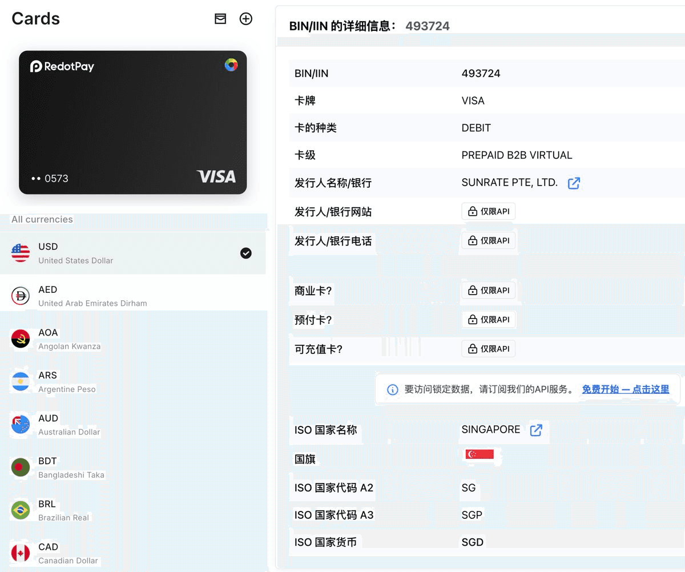Viewport: 685px width, 572px height.
Task: Click the AED dirham currency icon
Action: [x=21, y=296]
